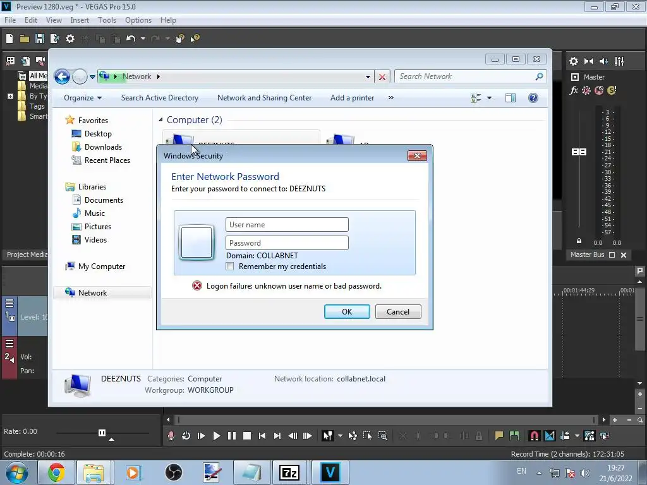Viewport: 647px width, 485px height.
Task: Open Network and Sharing Center
Action: click(x=265, y=98)
